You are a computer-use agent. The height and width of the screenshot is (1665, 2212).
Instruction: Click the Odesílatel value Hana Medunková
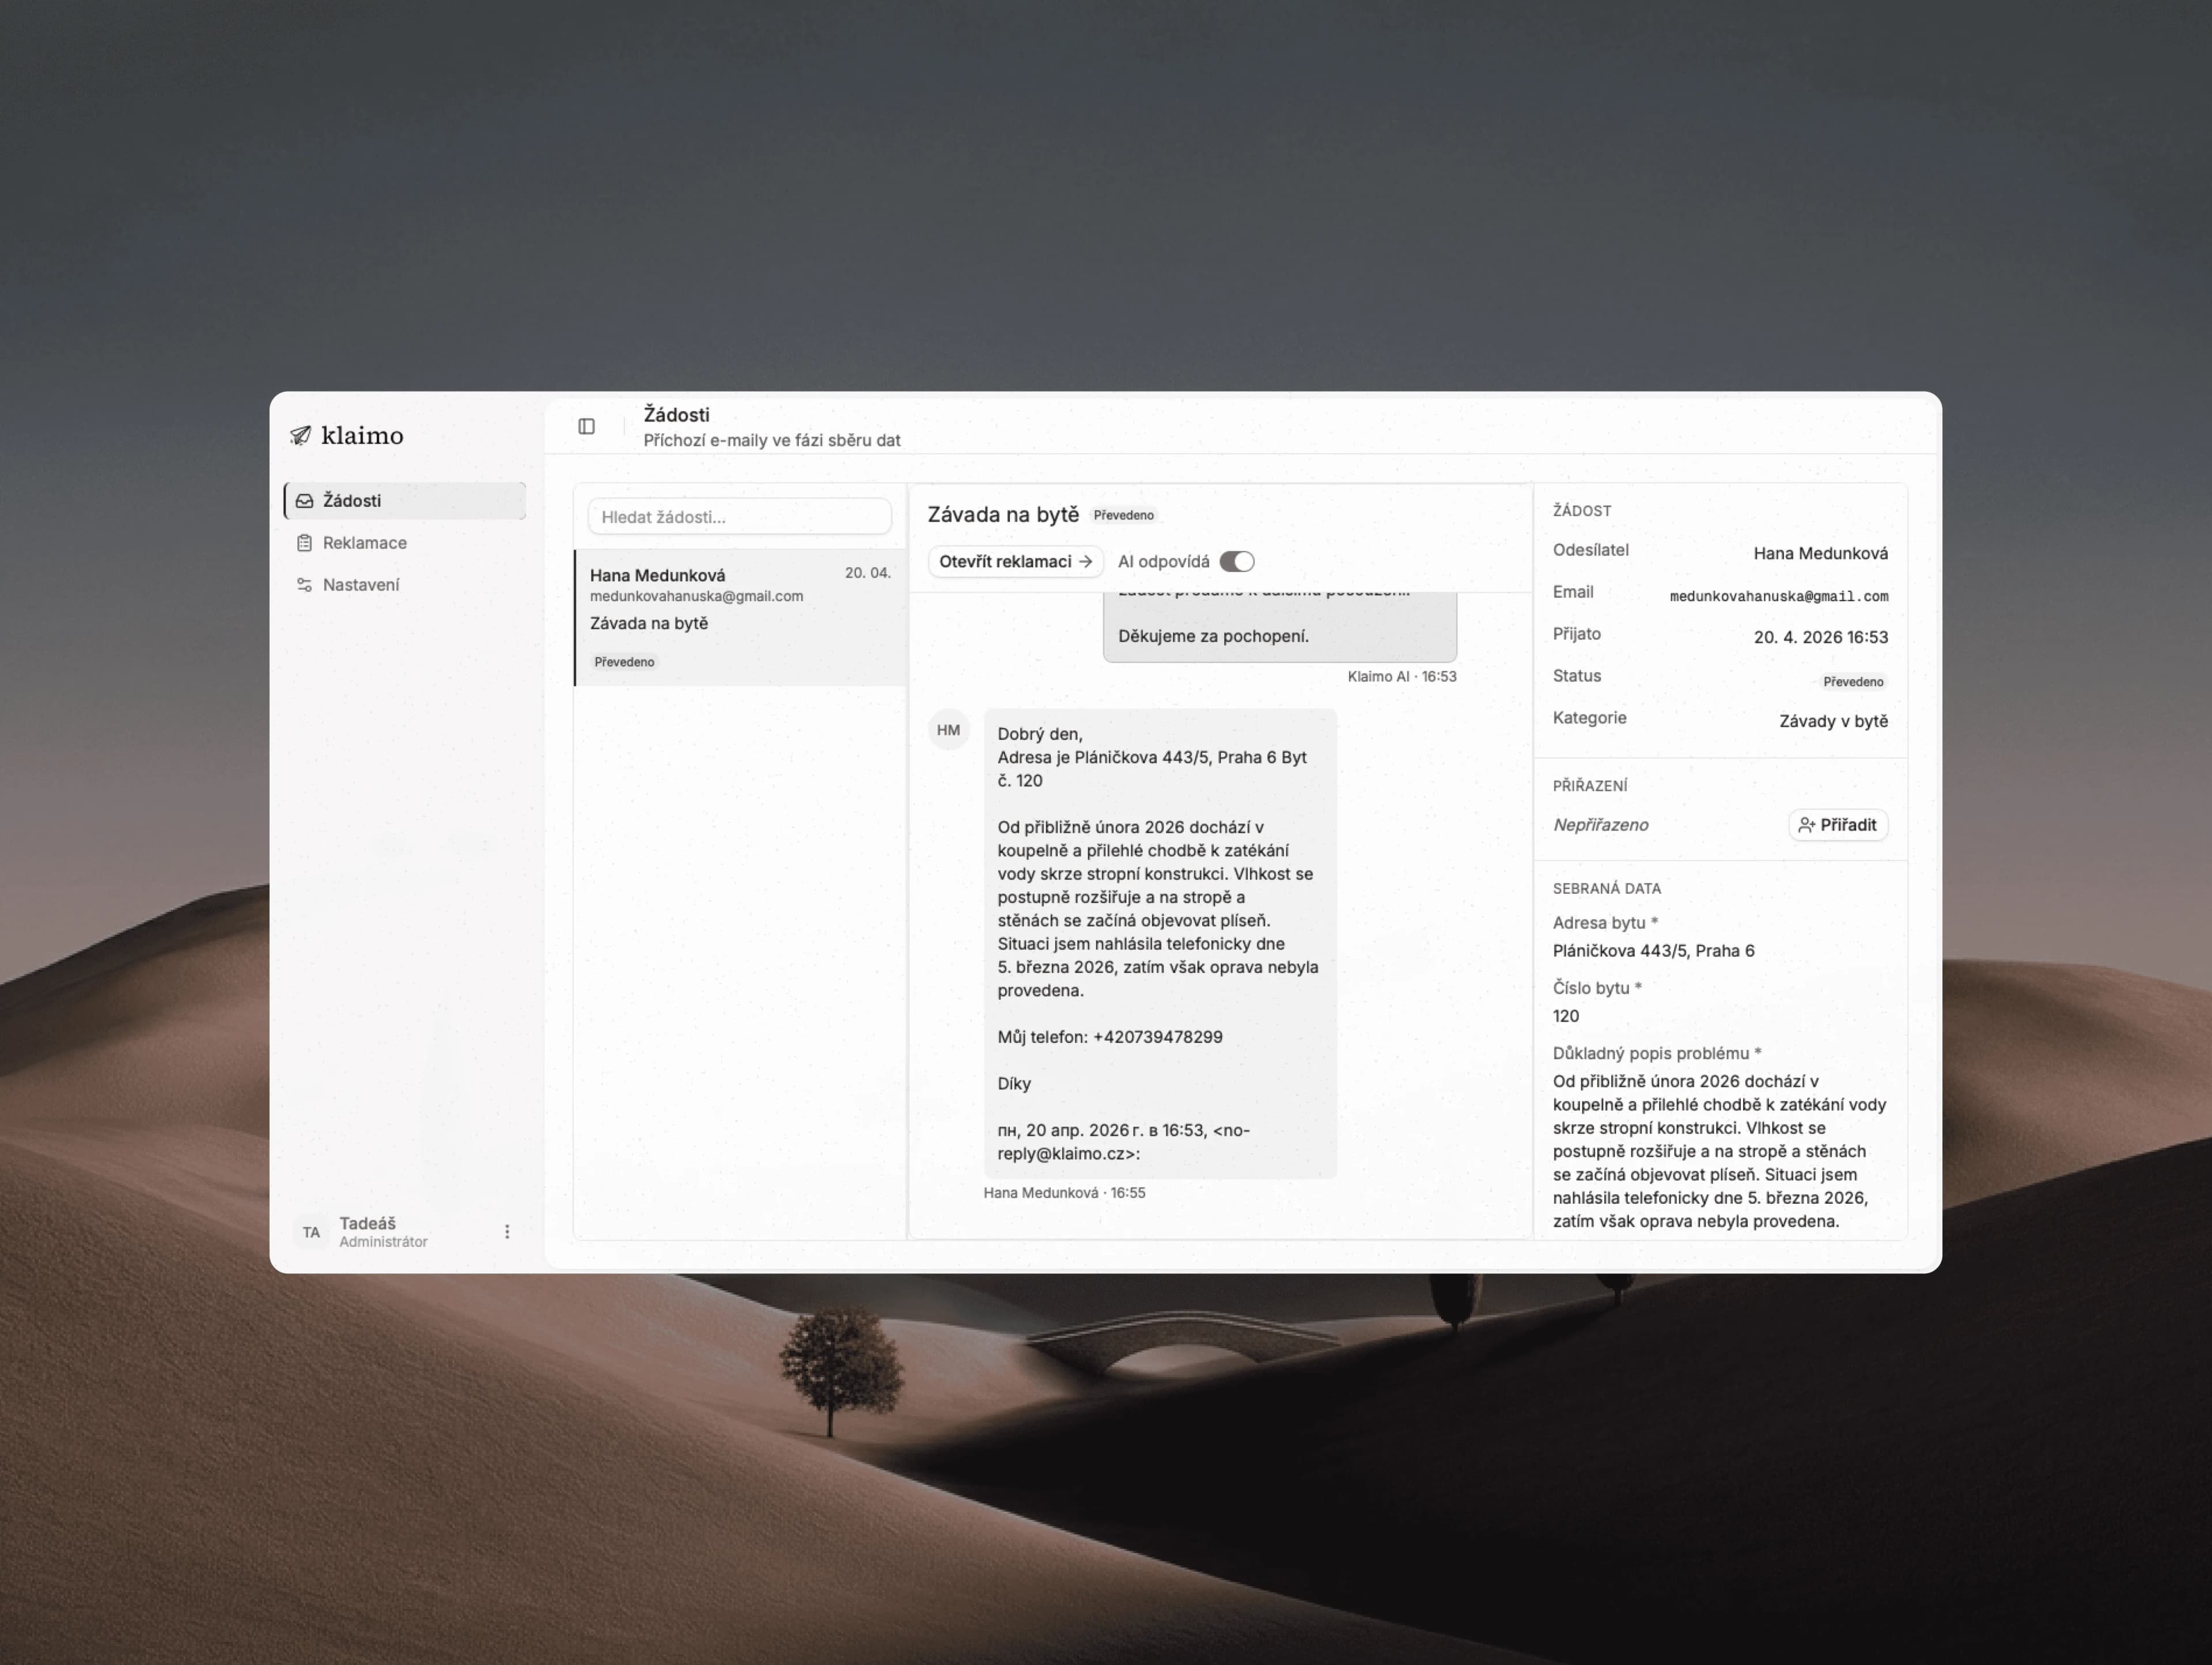[x=1820, y=553]
